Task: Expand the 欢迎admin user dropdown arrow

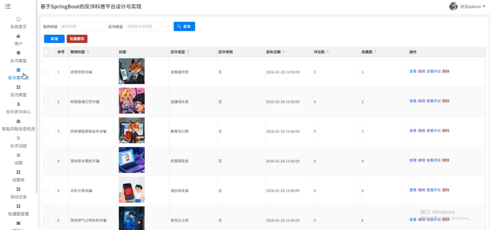Action: 484,6
